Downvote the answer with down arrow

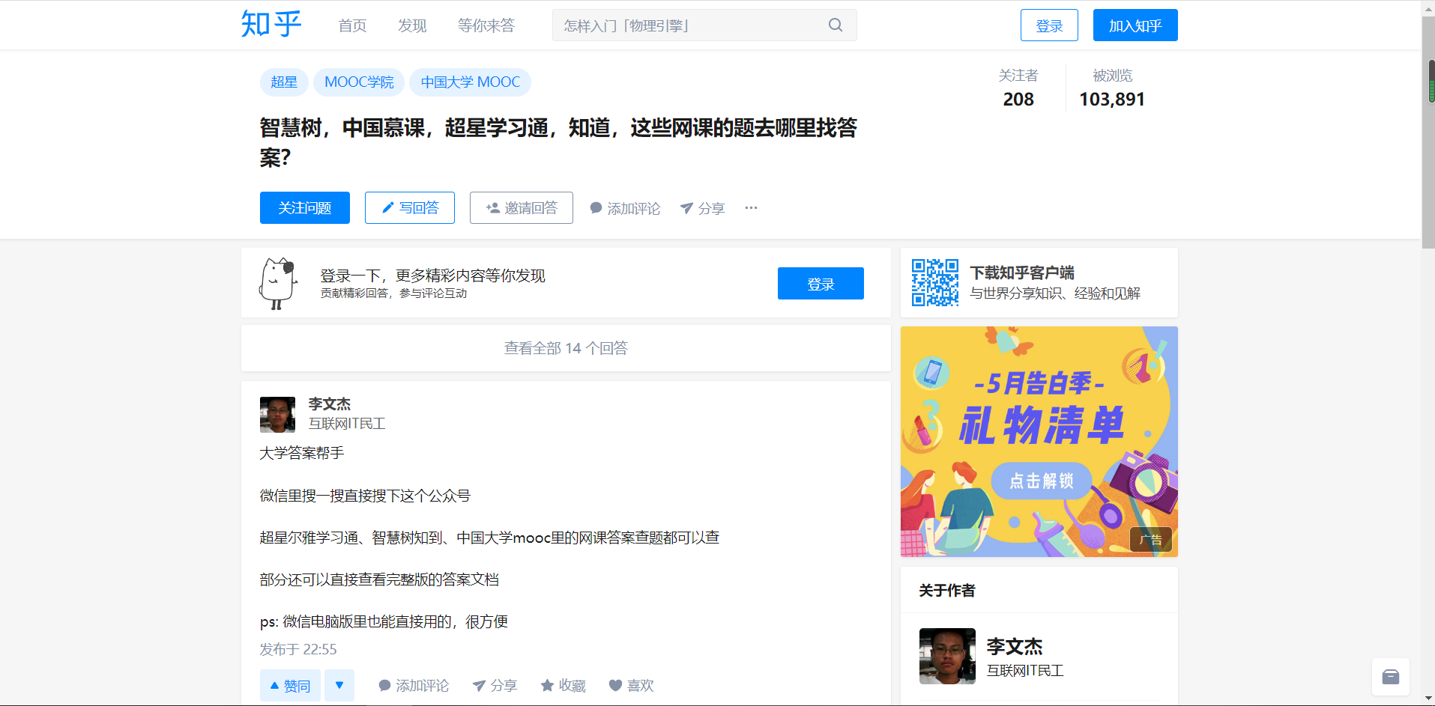coord(339,685)
